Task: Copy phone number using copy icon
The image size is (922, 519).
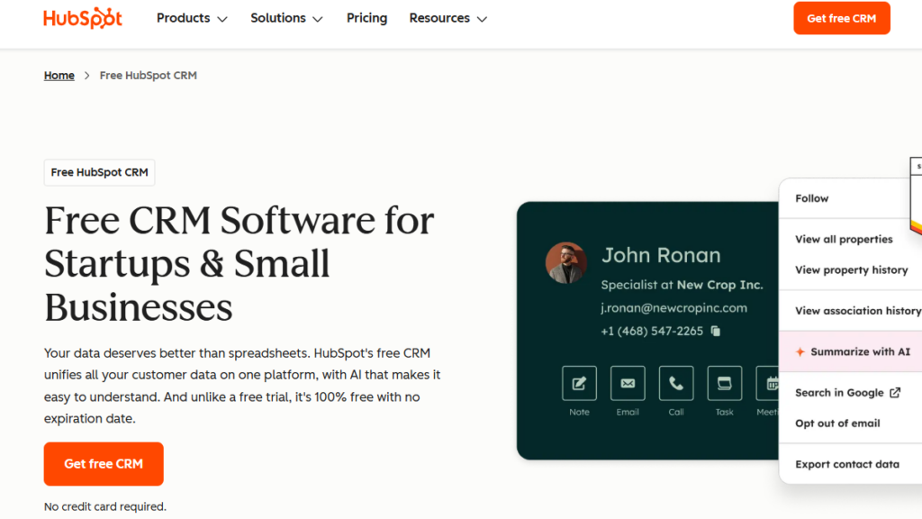Action: (x=716, y=331)
